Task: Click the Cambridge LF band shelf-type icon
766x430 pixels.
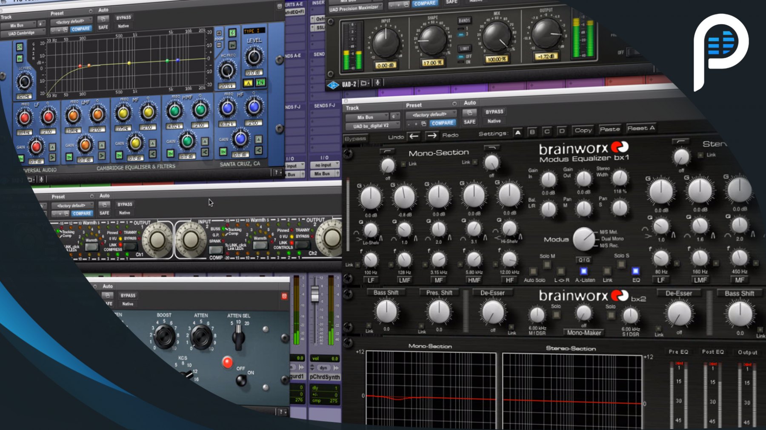Action: 53,158
